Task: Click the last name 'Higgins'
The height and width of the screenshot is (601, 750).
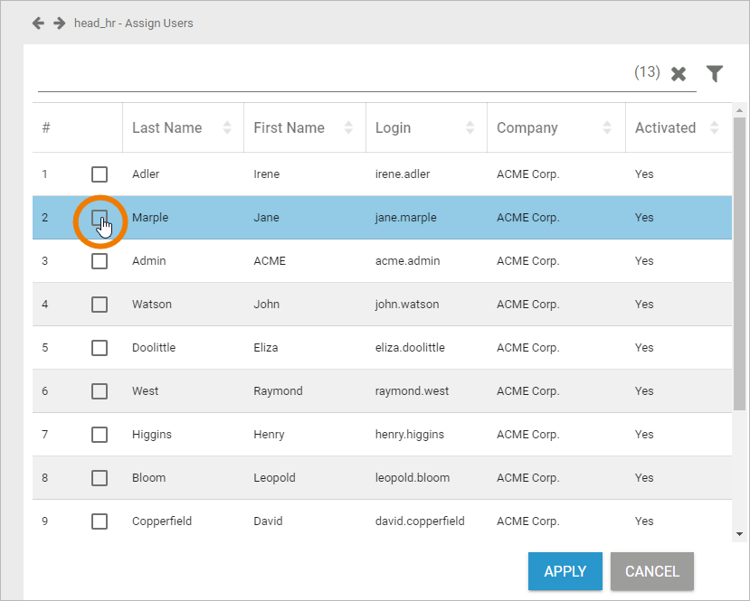Action: (152, 435)
